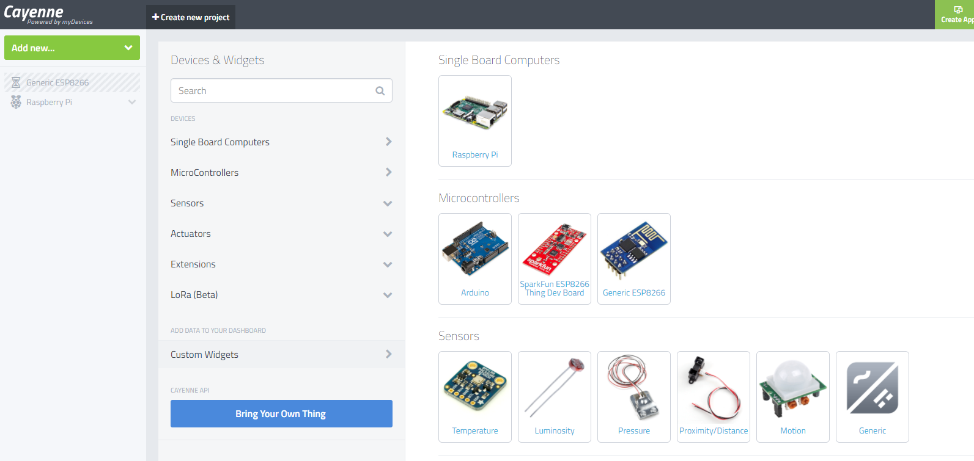Click the search magnifier icon
The width and height of the screenshot is (974, 461).
pos(380,91)
